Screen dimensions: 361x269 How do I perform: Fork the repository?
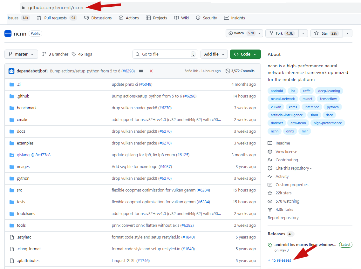point(282,33)
